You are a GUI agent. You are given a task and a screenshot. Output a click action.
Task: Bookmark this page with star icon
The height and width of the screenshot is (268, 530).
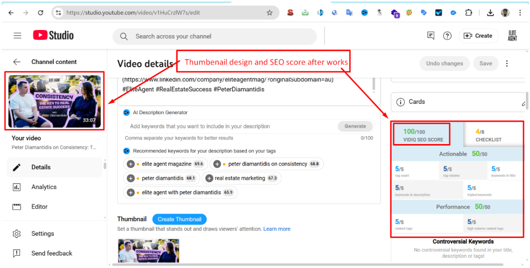pos(269,12)
